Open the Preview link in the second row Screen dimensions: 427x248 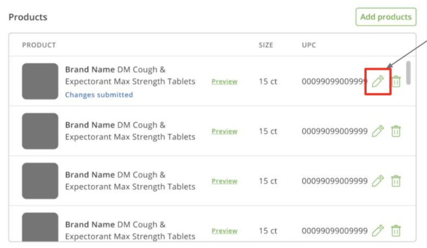pyautogui.click(x=224, y=132)
